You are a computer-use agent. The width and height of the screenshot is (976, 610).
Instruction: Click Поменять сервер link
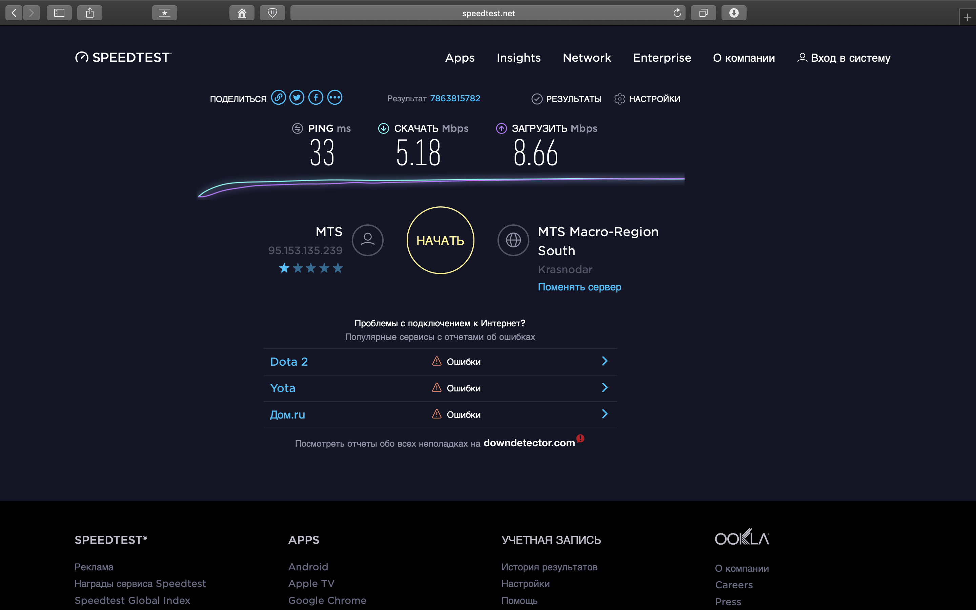[x=579, y=287]
